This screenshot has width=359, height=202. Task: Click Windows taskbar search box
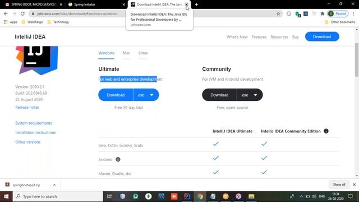pos(58,196)
